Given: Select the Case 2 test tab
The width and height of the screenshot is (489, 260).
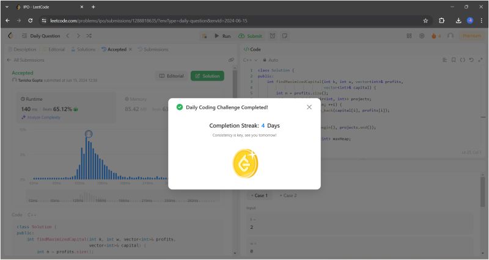Looking at the screenshot, I should coord(288,195).
